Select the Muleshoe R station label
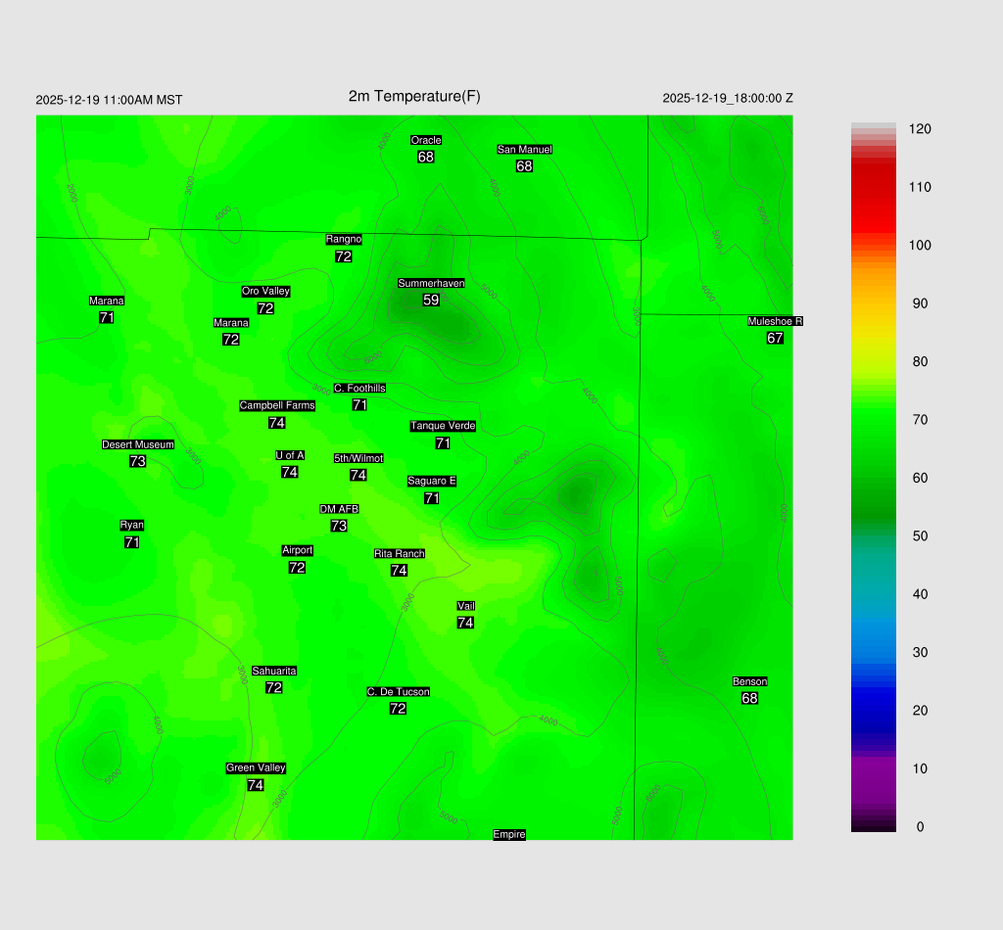This screenshot has width=1003, height=930. coord(775,321)
